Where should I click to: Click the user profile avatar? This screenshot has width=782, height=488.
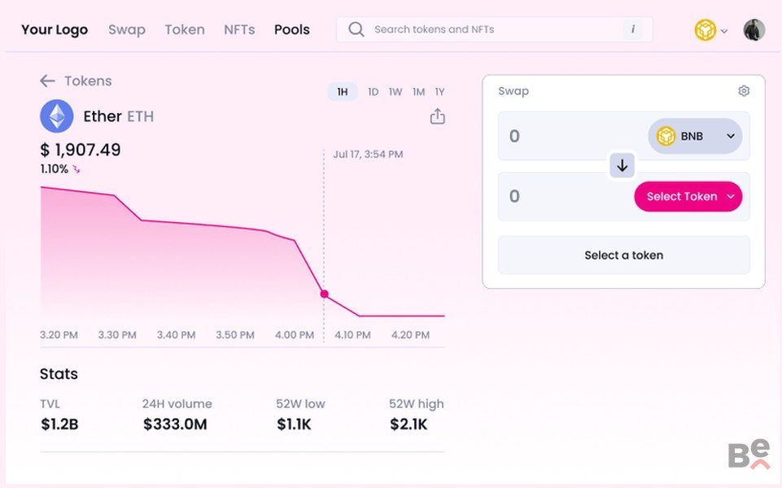point(754,30)
